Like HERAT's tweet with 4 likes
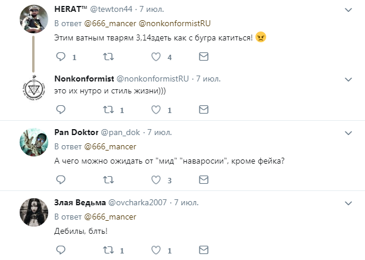Viewport: 365px width, 260px height. pyautogui.click(x=156, y=58)
